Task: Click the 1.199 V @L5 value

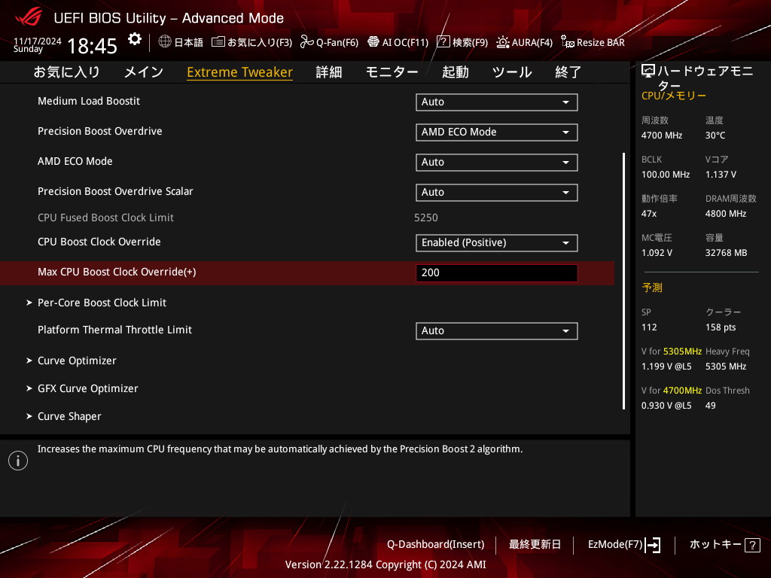Action: [666, 367]
